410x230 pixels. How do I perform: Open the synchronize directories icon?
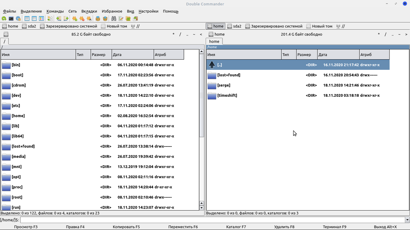[128, 19]
